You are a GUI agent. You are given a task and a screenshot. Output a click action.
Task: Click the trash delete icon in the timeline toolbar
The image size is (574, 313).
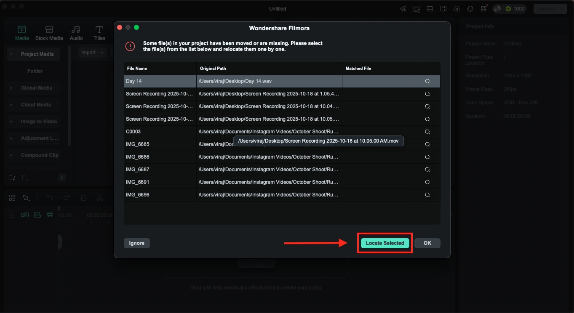(x=83, y=198)
